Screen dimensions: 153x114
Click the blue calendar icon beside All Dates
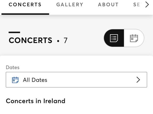[x=15, y=80]
